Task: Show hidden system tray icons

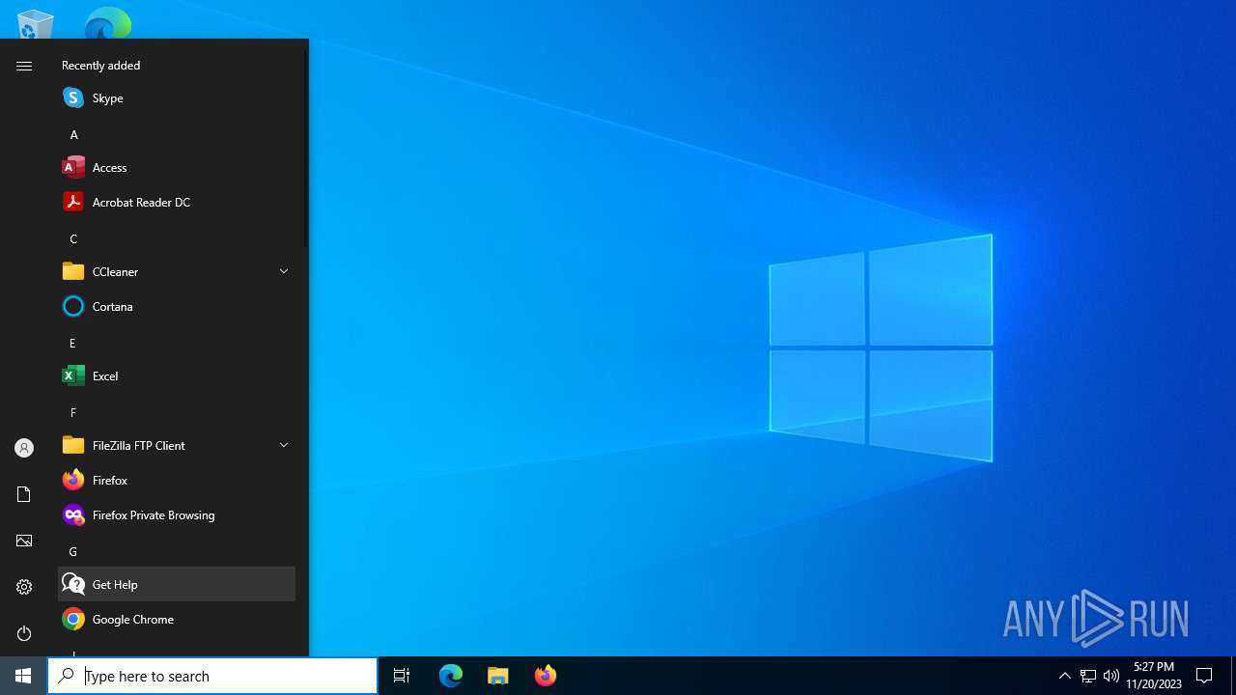Action: [1065, 676]
